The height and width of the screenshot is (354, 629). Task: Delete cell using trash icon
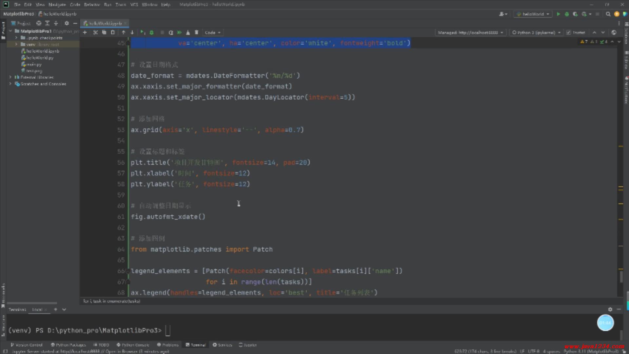pyautogui.click(x=197, y=32)
